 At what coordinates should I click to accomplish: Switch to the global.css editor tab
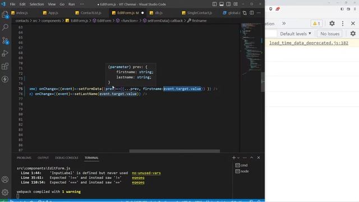pyautogui.click(x=232, y=13)
